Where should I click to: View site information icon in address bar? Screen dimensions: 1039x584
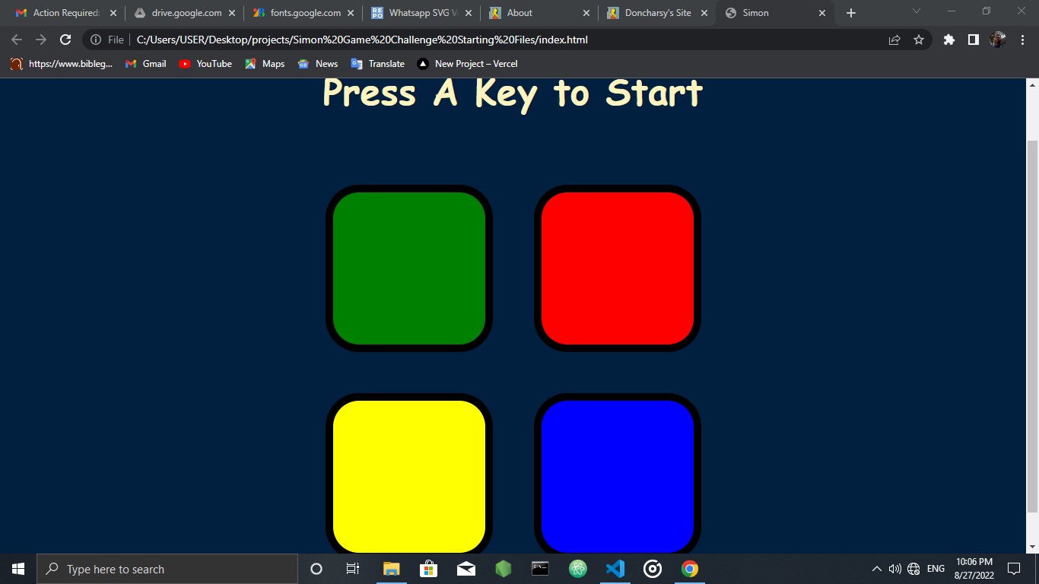coord(96,40)
